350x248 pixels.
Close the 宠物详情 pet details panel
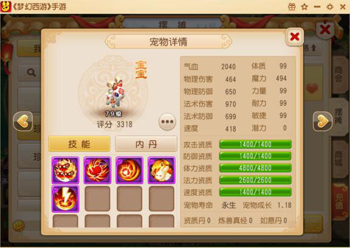pyautogui.click(x=295, y=36)
